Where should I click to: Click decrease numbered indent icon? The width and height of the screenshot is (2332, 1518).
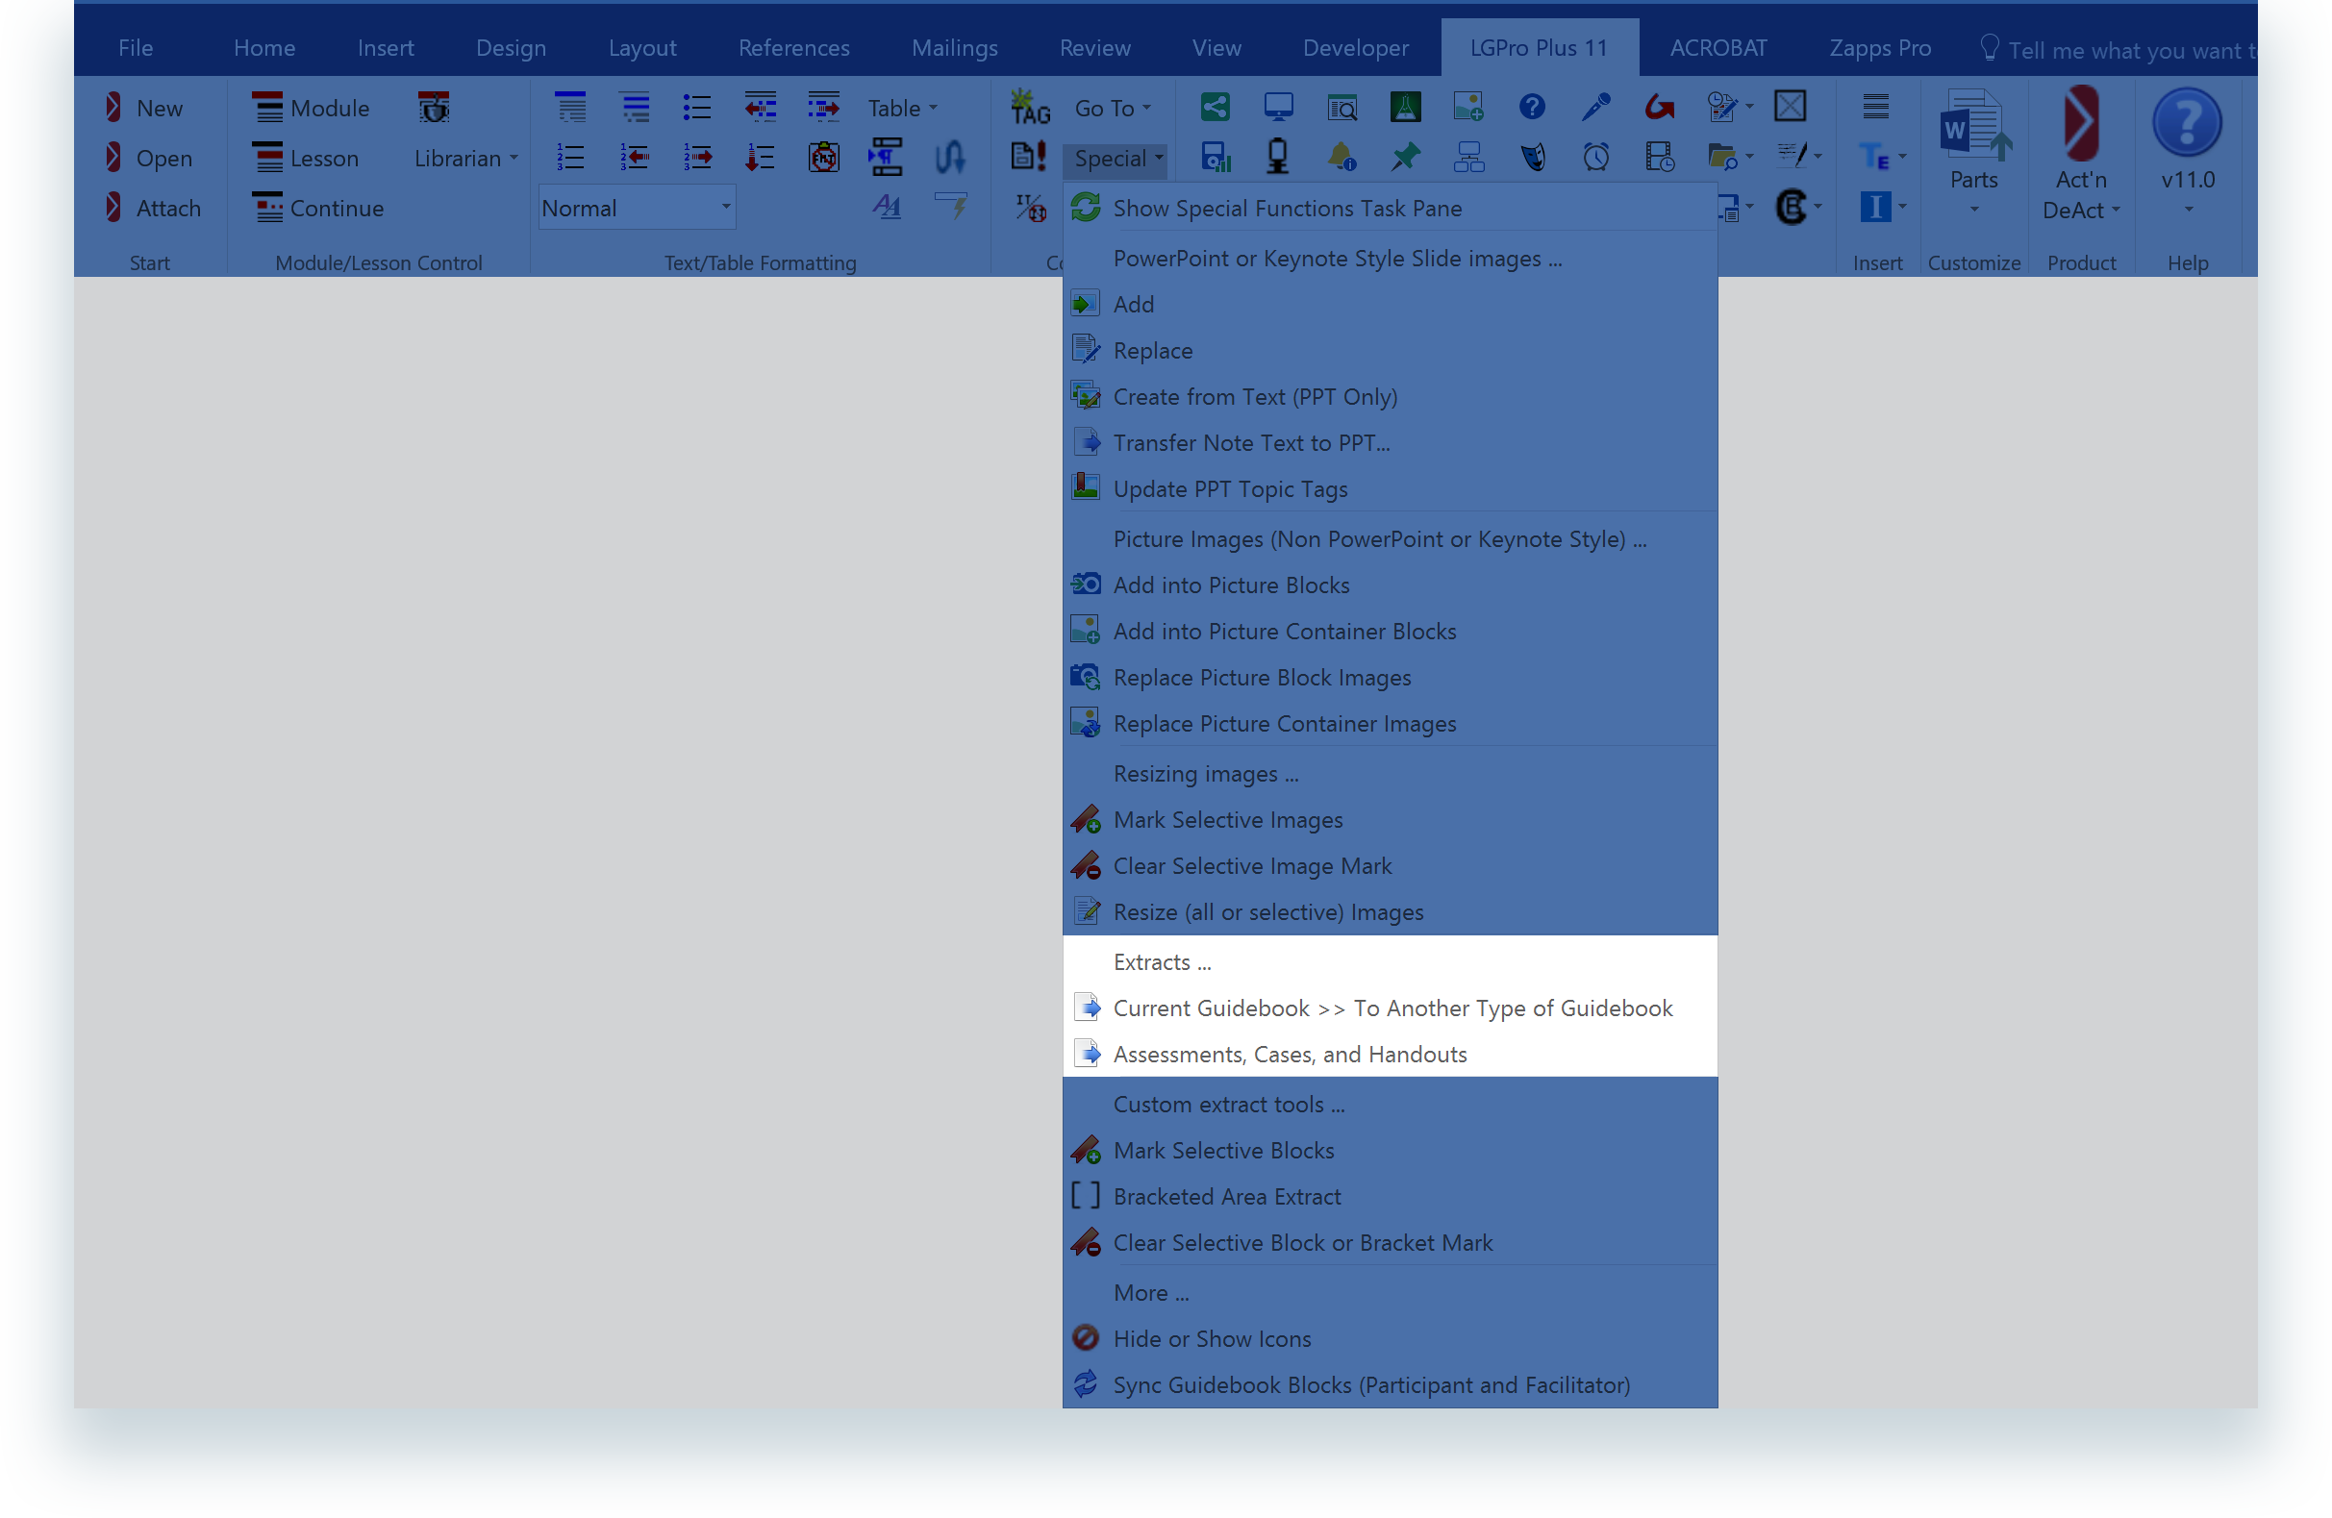(634, 157)
